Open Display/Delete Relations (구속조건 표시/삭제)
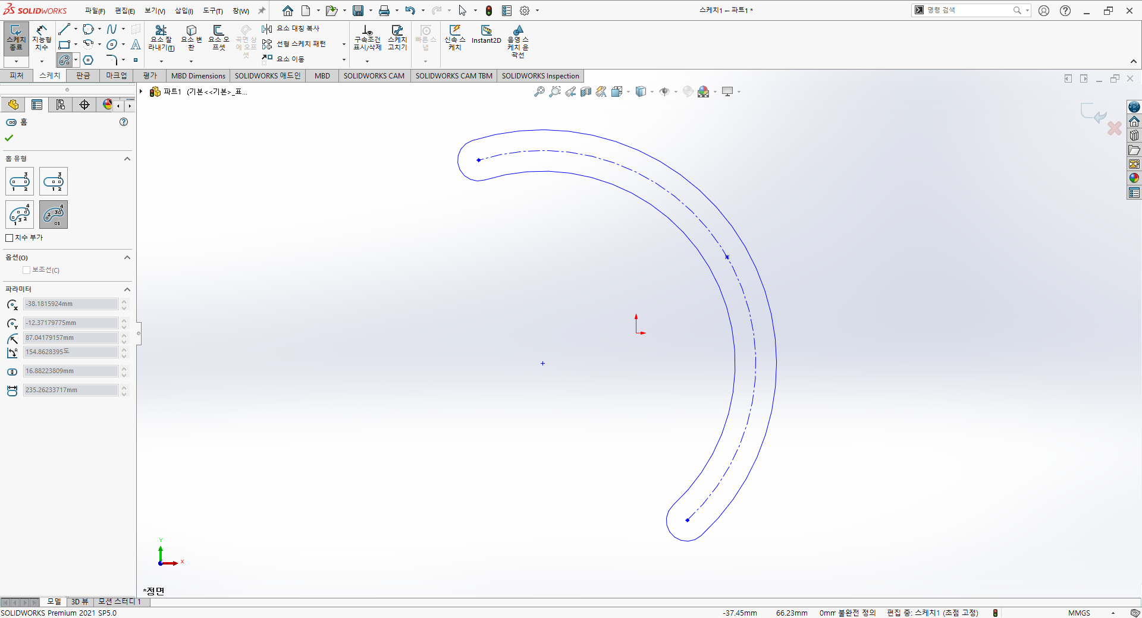 coord(367,38)
